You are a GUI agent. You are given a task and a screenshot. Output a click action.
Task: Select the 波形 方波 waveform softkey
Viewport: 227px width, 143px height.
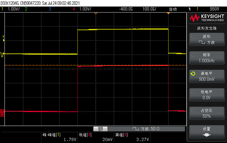click(x=207, y=39)
